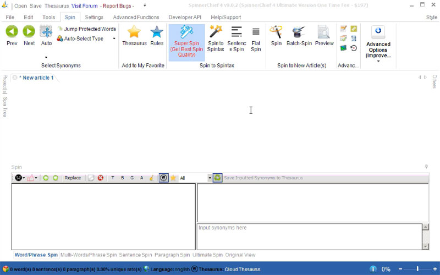Expand the Advanced Options dropdown arrow
The image size is (440, 275).
tap(378, 61)
